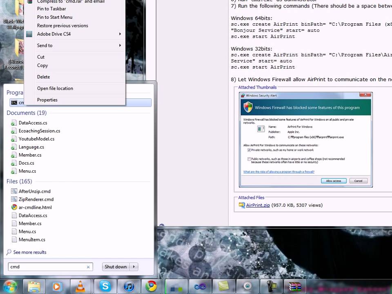The image size is (392, 294).
Task: Toggle the Private networks checkbox in the thumbnail
Action: (x=249, y=150)
